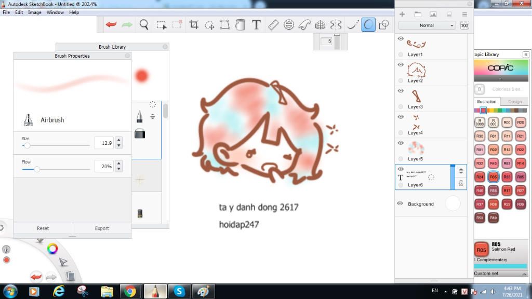This screenshot has width=532, height=299.
Task: Adjust the brush Size slider
Action: (27, 145)
